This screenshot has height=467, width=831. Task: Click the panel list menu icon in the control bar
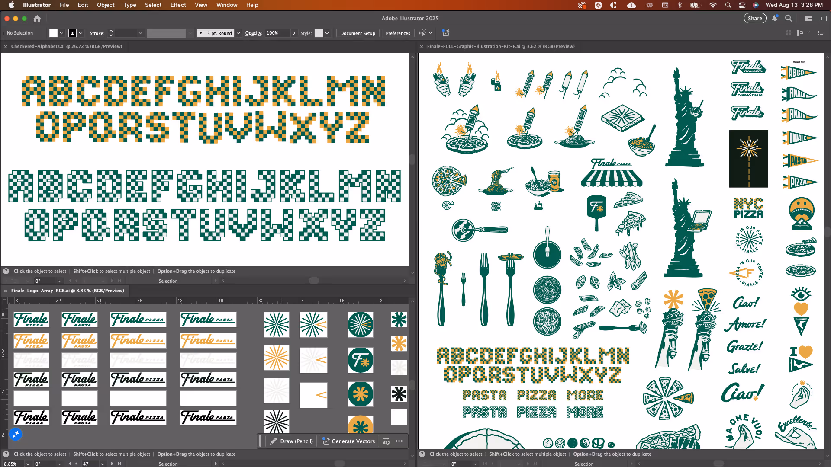point(821,33)
